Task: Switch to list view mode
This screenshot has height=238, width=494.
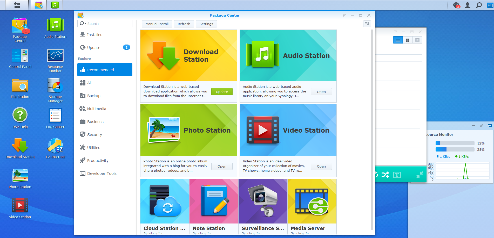Action: click(x=398, y=40)
